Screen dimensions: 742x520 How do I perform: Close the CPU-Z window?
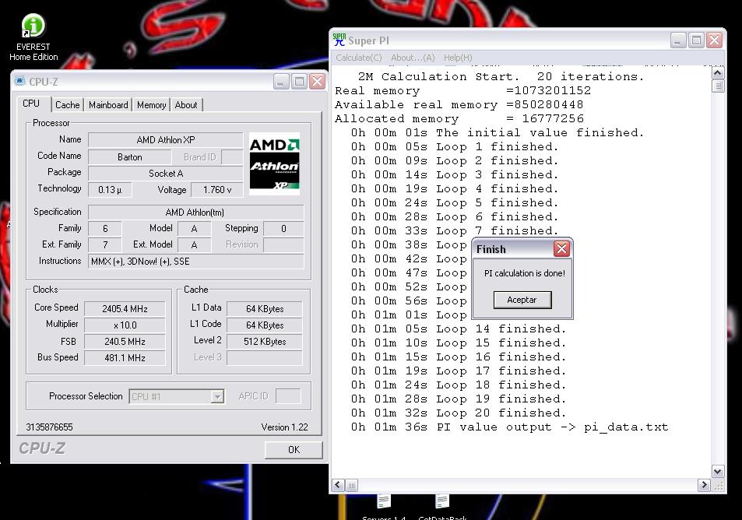(317, 81)
